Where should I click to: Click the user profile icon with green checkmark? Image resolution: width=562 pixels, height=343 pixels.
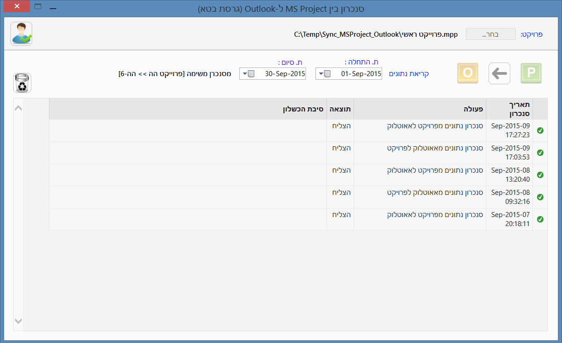21,34
